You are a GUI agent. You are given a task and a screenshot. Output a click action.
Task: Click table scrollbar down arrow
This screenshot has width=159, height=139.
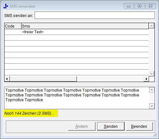click(x=151, y=74)
